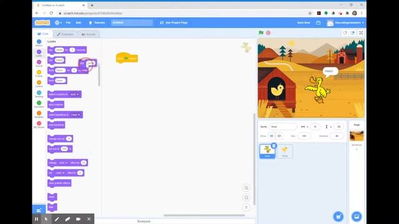Open backdrop dropdown in switch backdrop block

point(75,114)
